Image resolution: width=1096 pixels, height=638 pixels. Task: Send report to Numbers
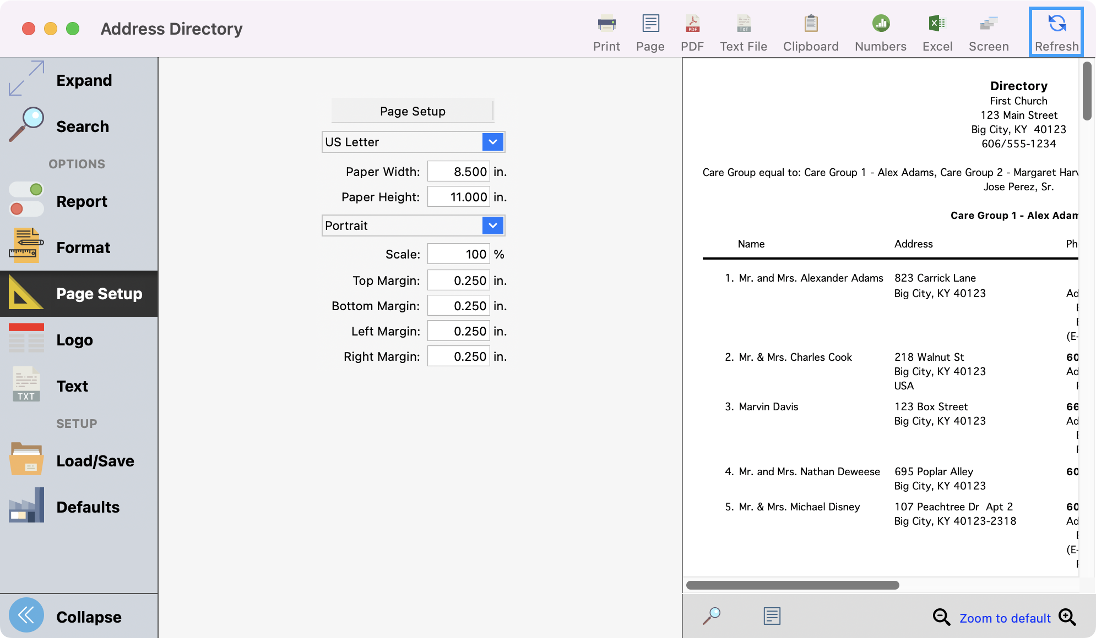pos(880,32)
